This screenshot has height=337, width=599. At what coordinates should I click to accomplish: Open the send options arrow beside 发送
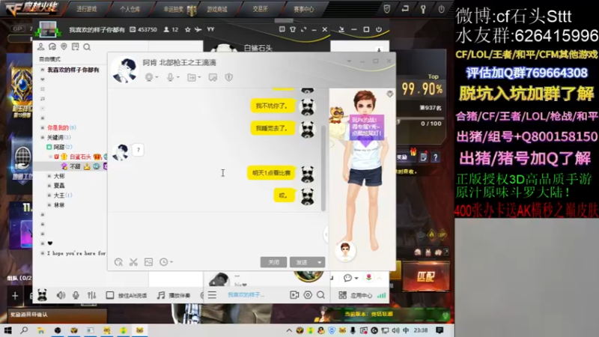point(320,262)
